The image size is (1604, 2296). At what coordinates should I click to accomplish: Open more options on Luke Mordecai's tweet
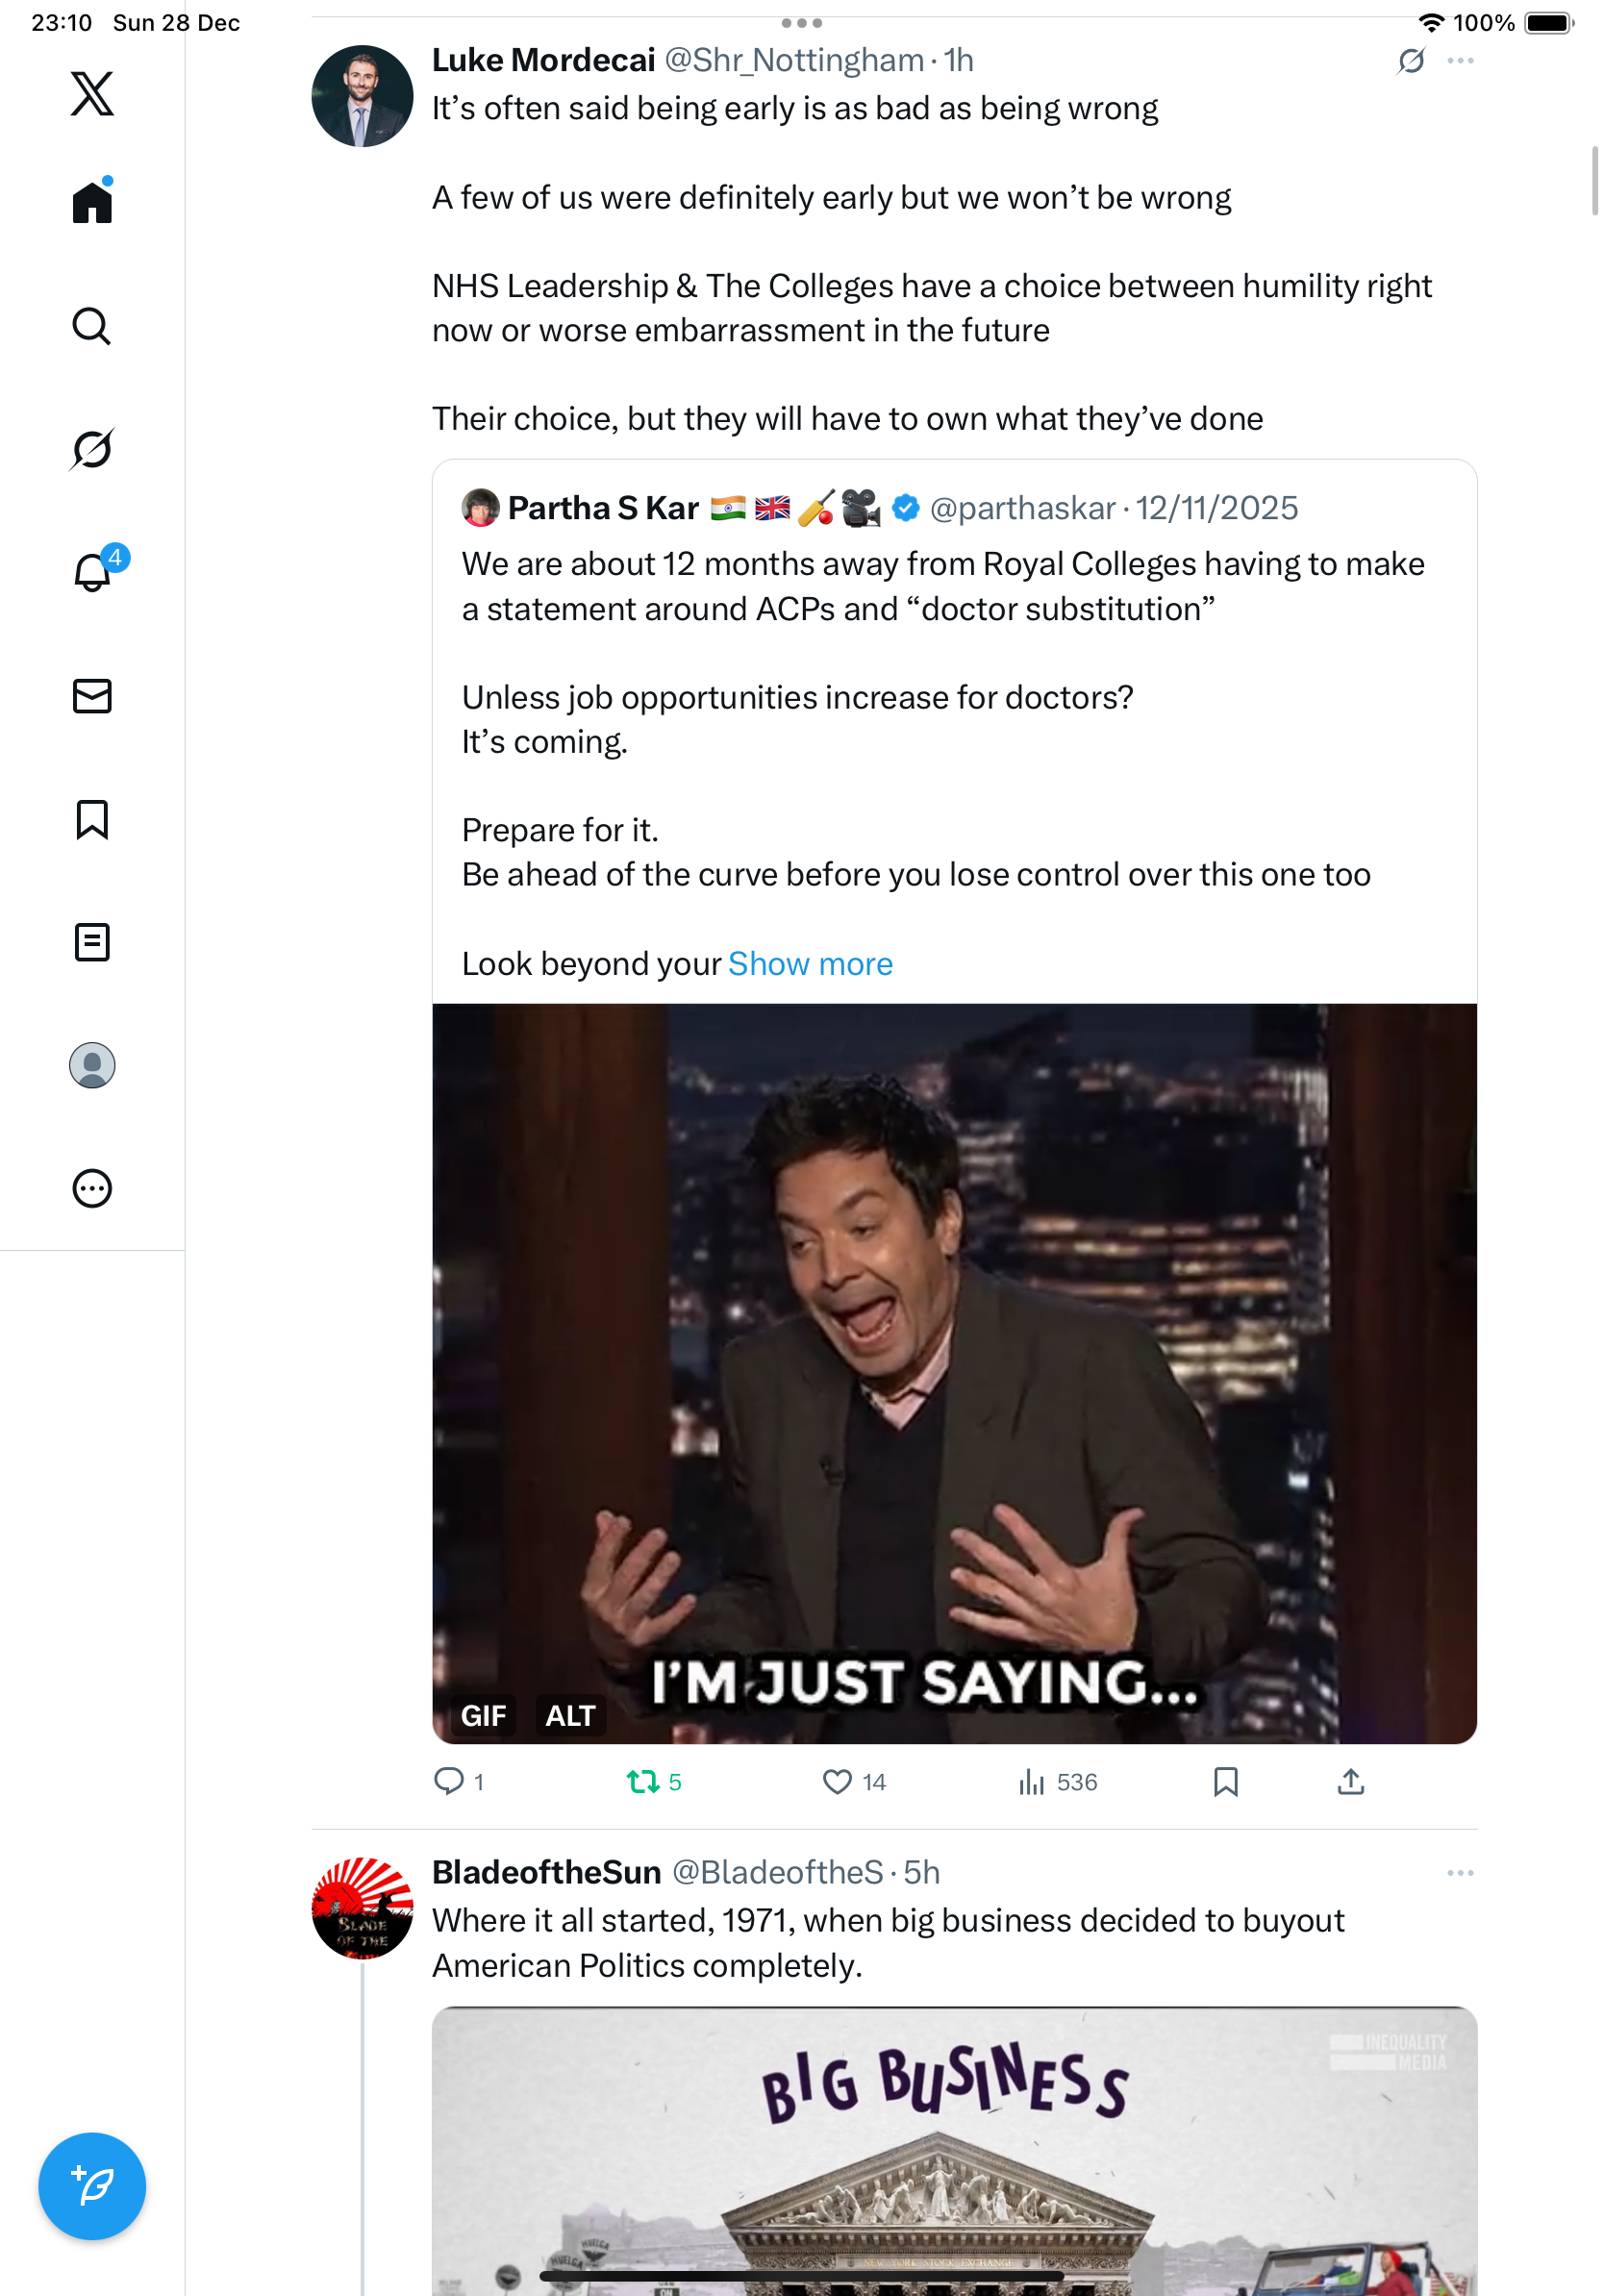click(x=1460, y=61)
